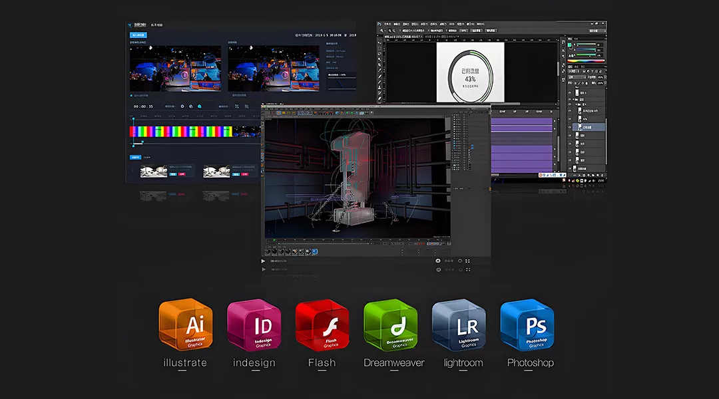
Task: Click the red Flash cube icon
Action: pyautogui.click(x=322, y=325)
